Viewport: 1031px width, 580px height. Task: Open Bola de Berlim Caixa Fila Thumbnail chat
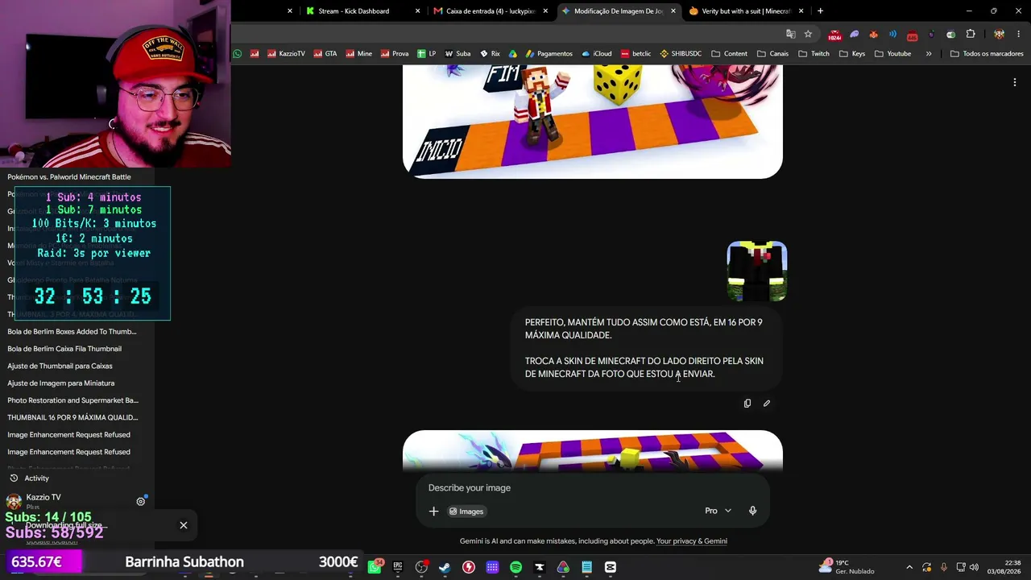click(x=64, y=349)
